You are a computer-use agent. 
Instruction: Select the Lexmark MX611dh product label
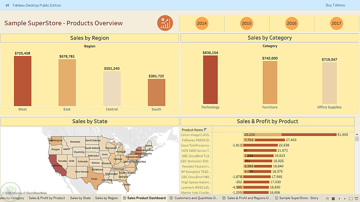[x=196, y=188]
